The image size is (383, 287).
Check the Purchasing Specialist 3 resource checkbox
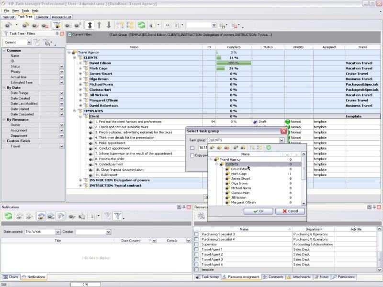point(196,234)
